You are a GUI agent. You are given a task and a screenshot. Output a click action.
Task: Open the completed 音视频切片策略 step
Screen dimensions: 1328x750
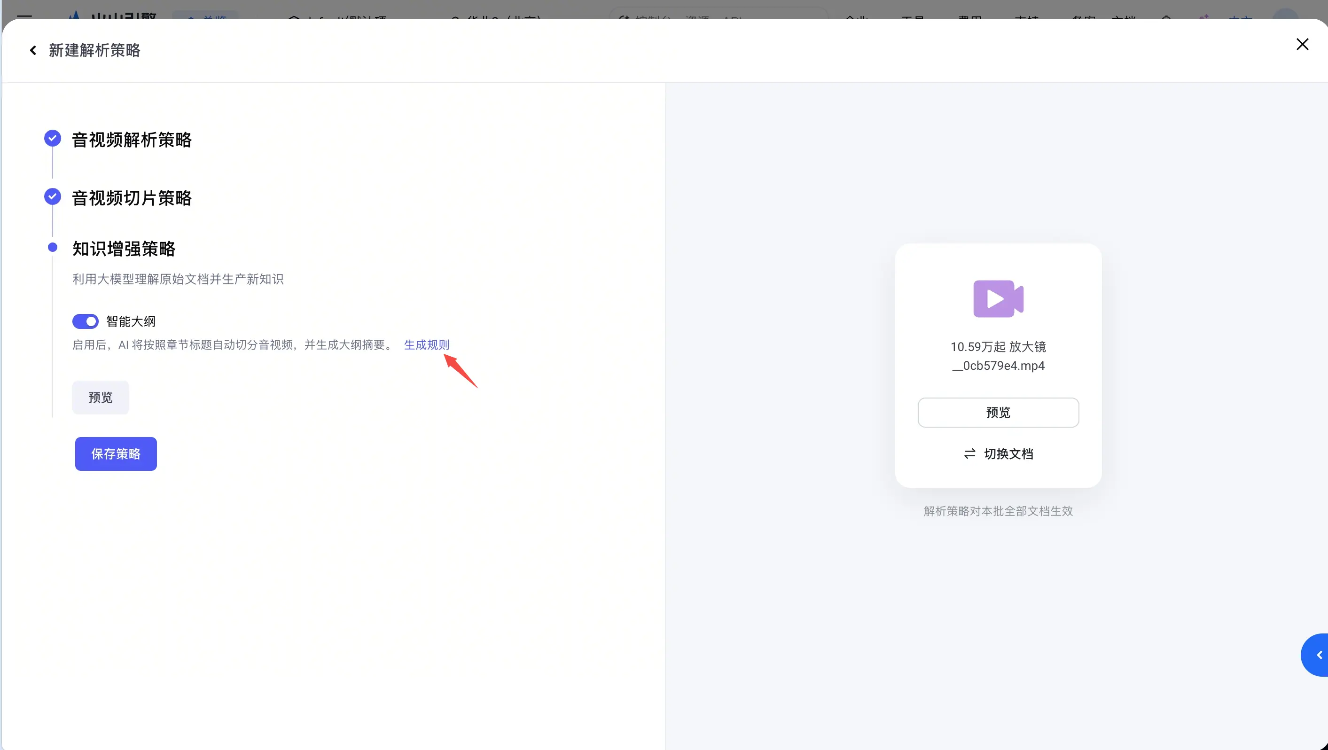[x=132, y=198]
